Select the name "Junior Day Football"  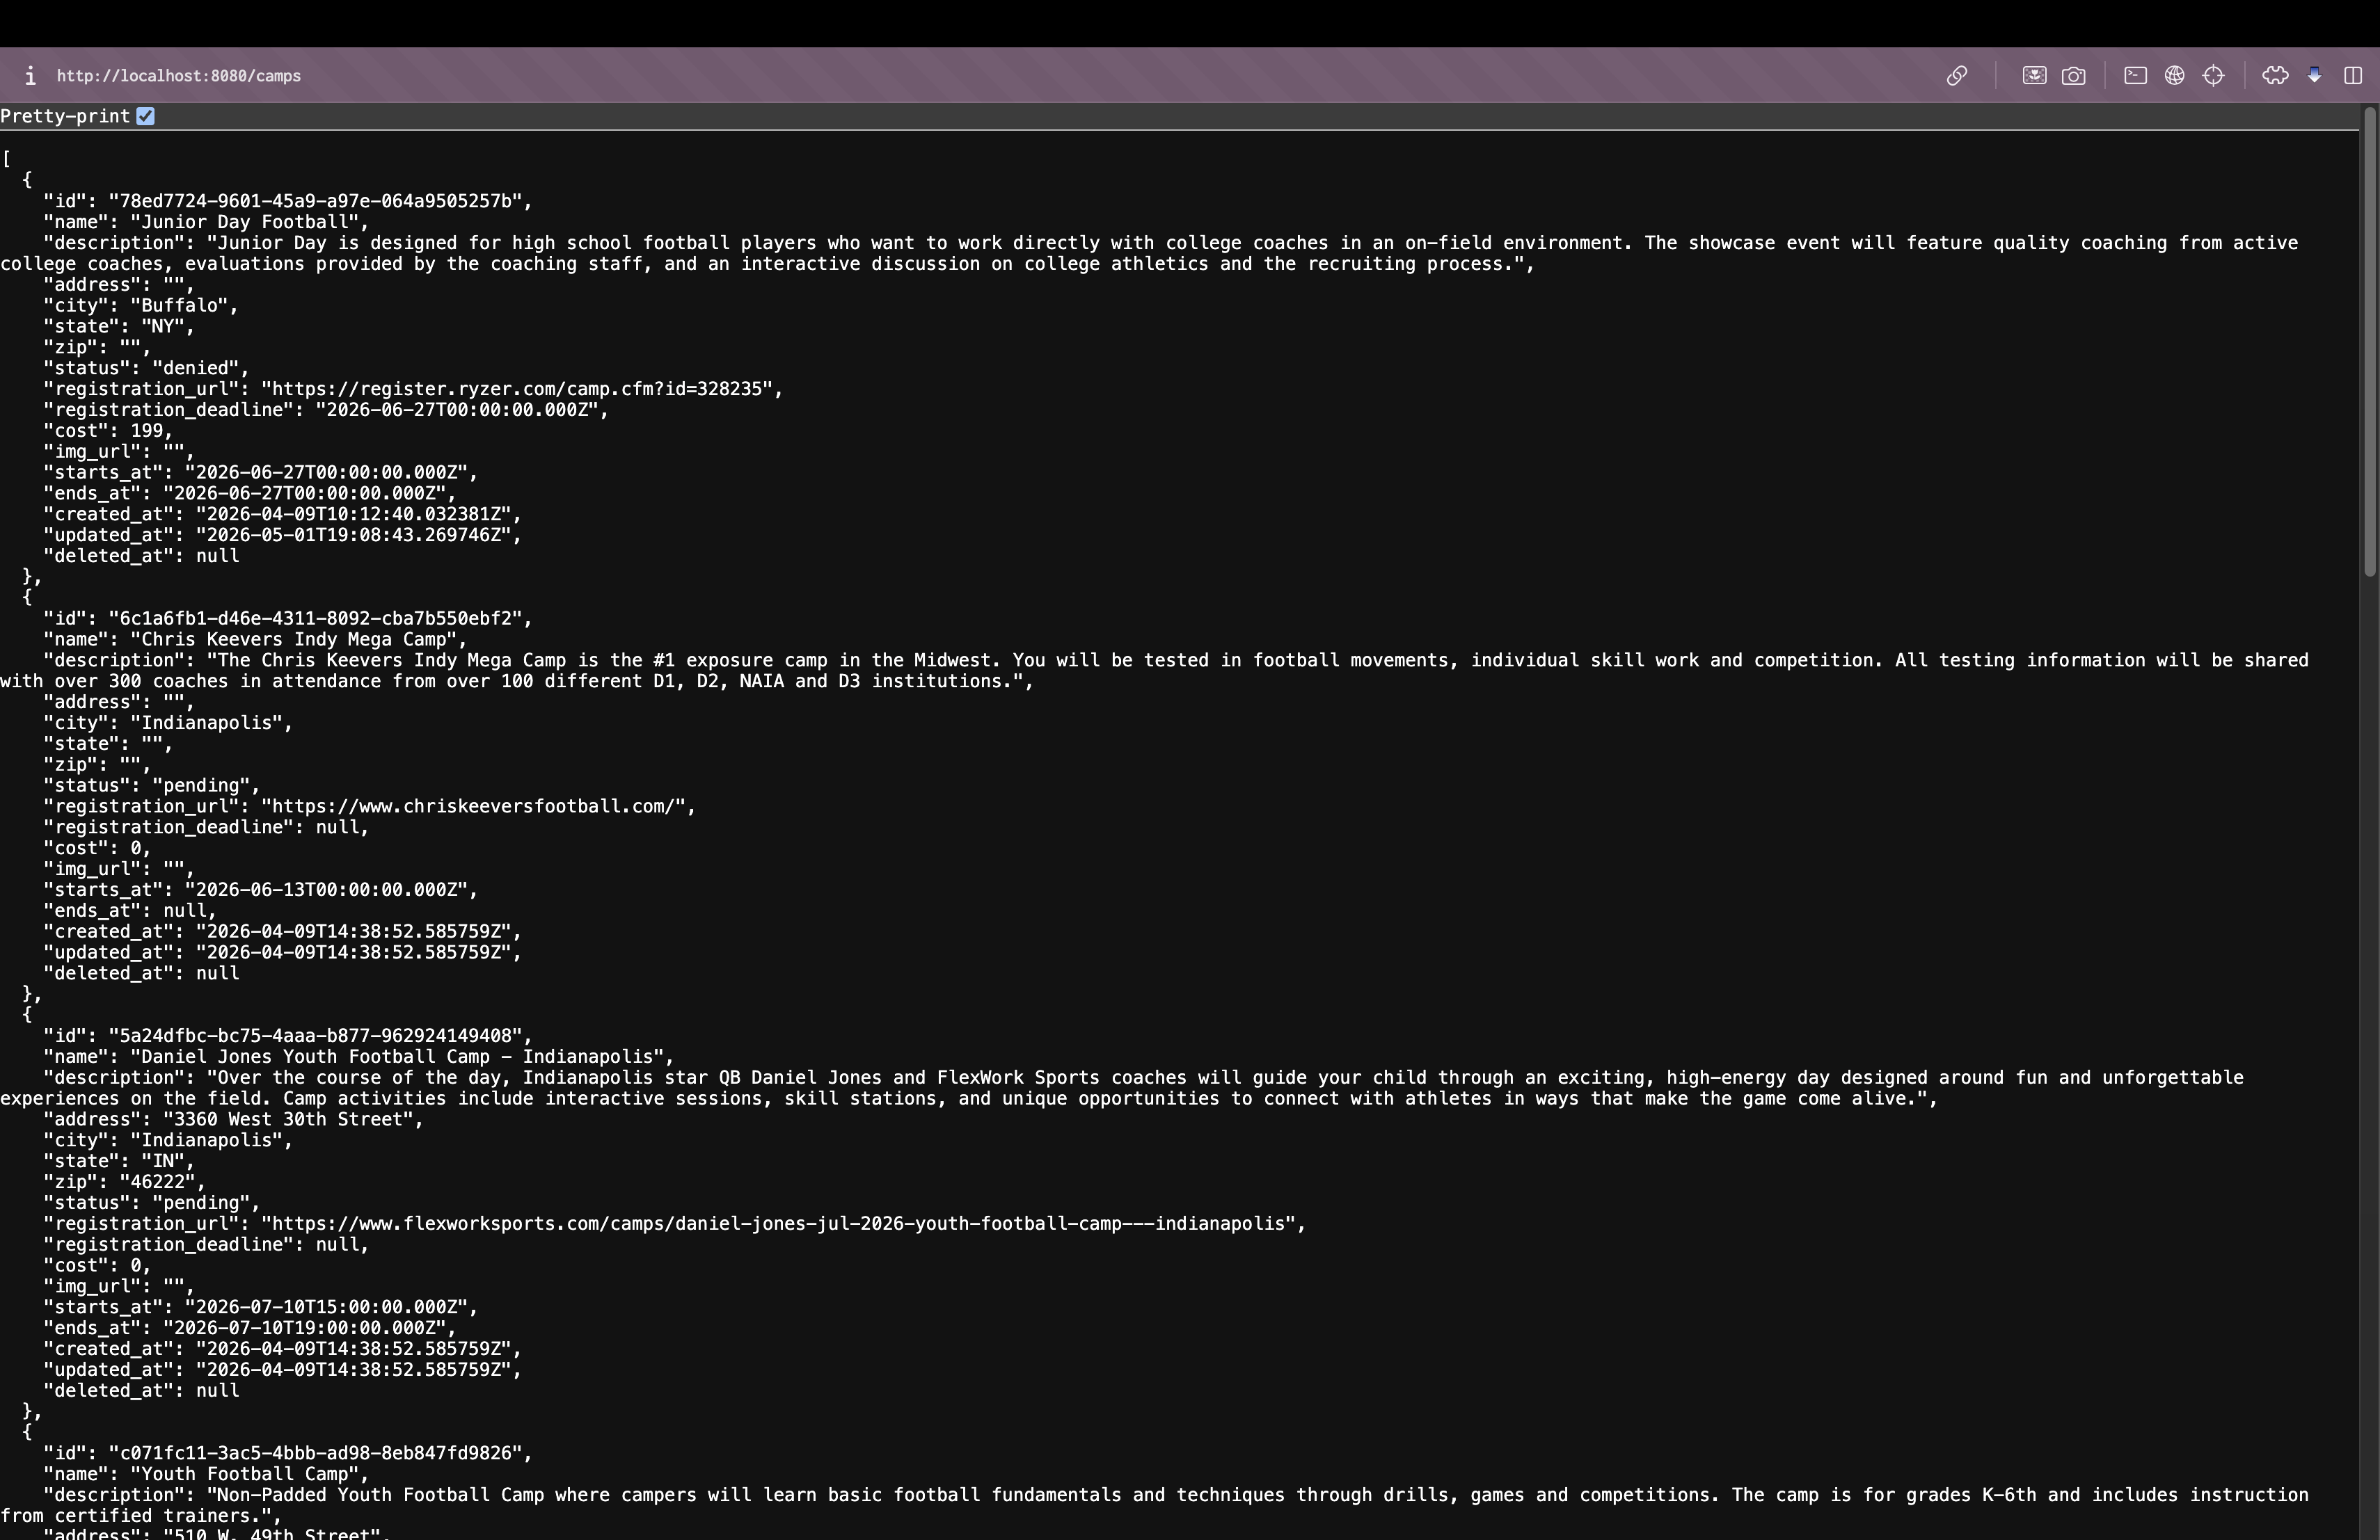pos(244,222)
